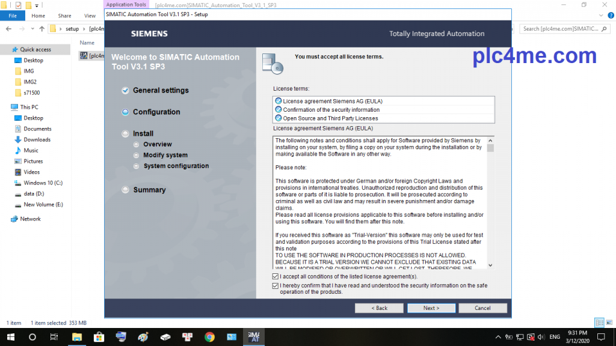This screenshot has width=616, height=346.
Task: Open Windows notification center icon
Action: point(600,337)
